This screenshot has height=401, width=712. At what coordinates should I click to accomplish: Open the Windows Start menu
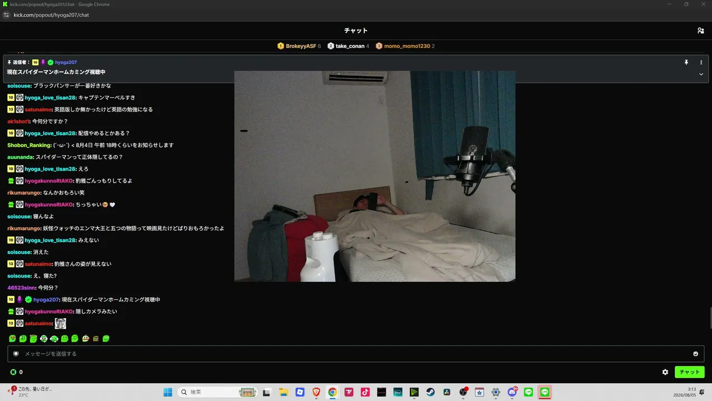[x=167, y=392]
